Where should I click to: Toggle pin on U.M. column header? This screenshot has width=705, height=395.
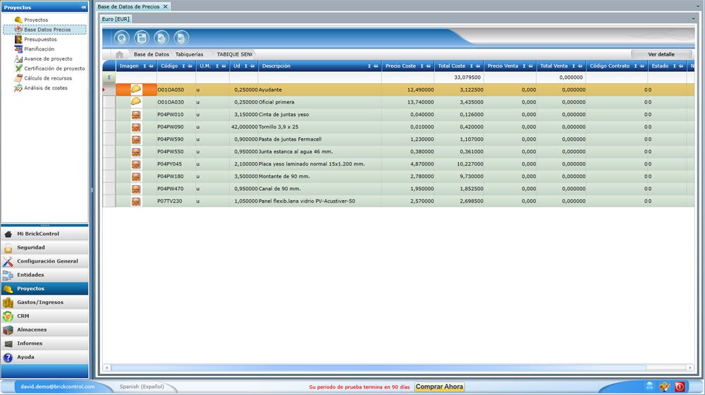[x=223, y=66]
